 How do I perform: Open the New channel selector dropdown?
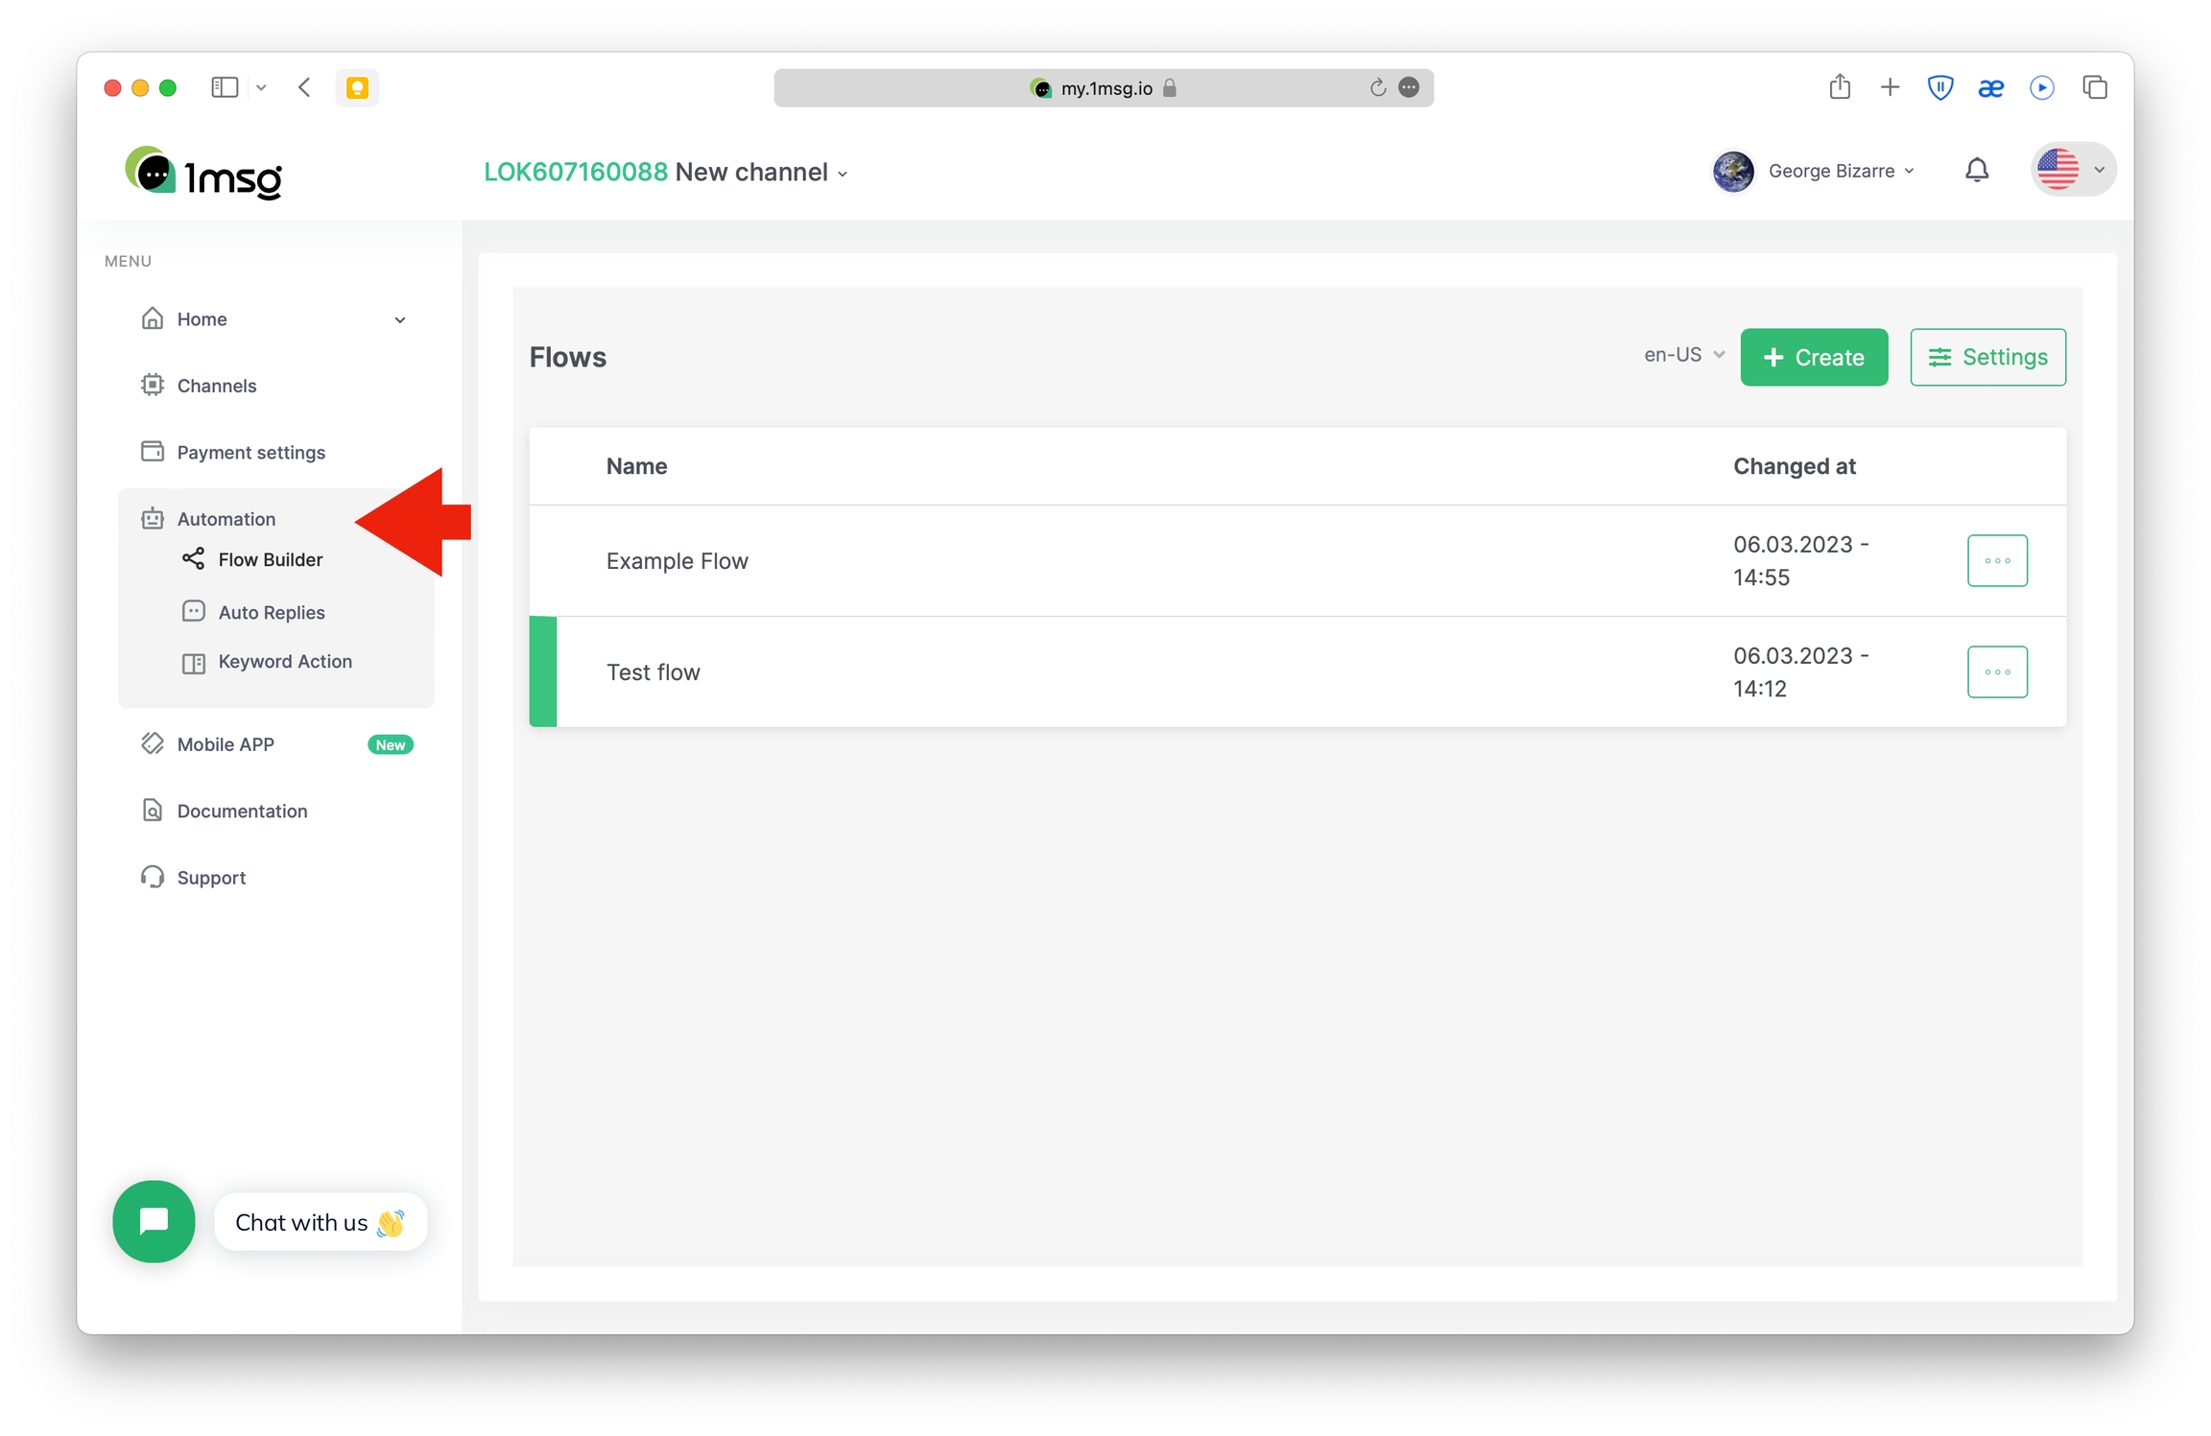pos(760,173)
